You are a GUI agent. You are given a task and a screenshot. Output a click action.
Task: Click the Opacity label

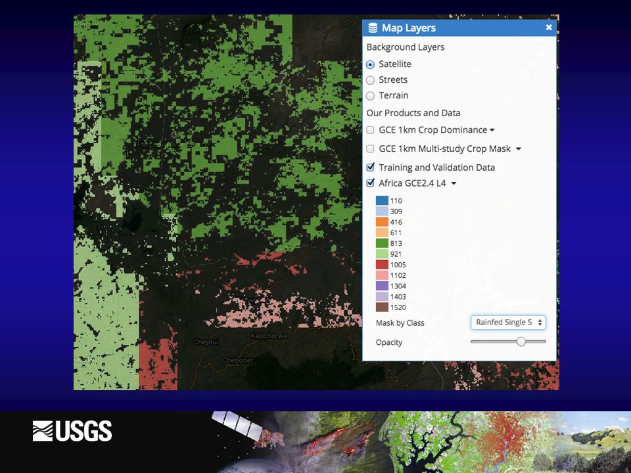[389, 343]
